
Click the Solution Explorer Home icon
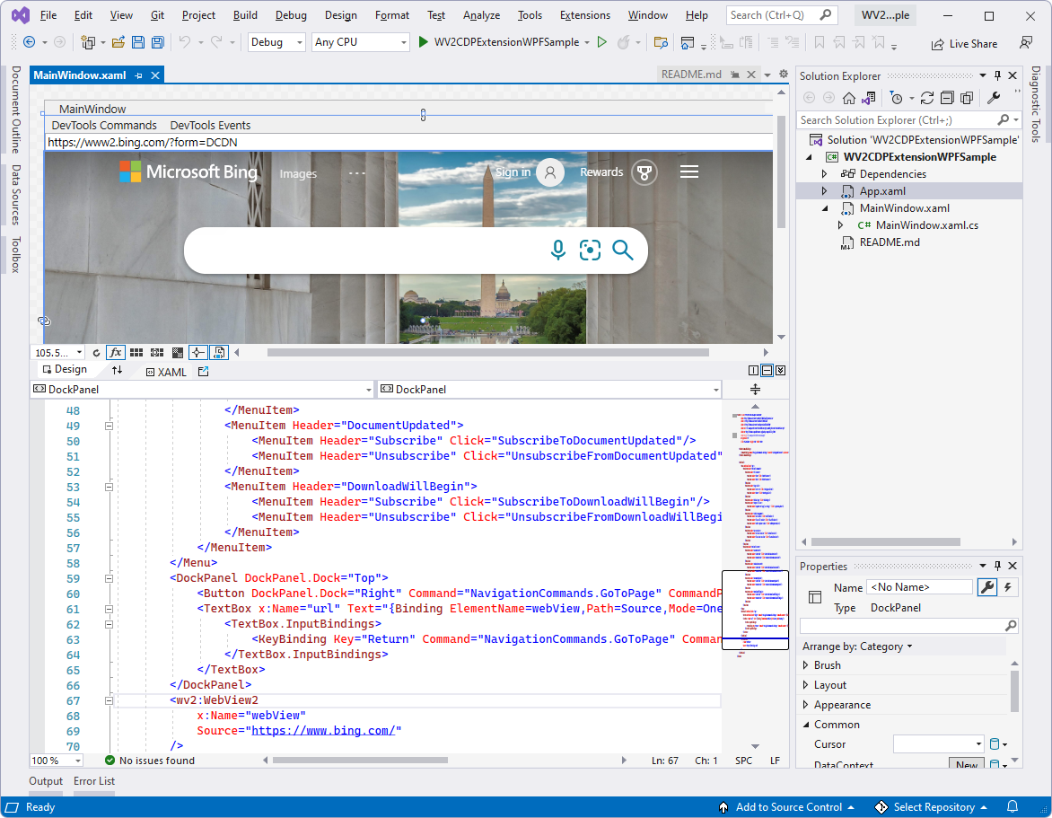pos(849,98)
